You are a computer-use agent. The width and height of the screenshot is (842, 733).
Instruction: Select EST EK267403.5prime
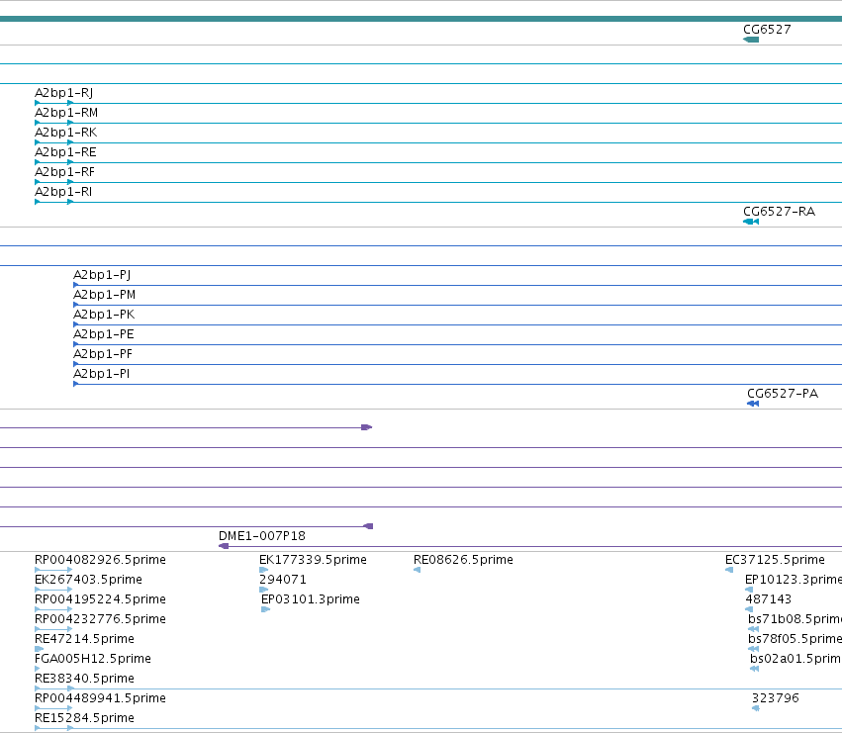(88, 580)
